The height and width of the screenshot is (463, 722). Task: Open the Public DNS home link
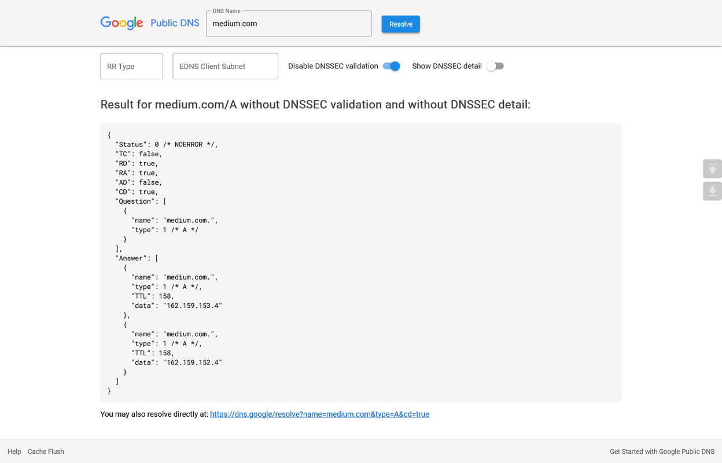[x=175, y=23]
